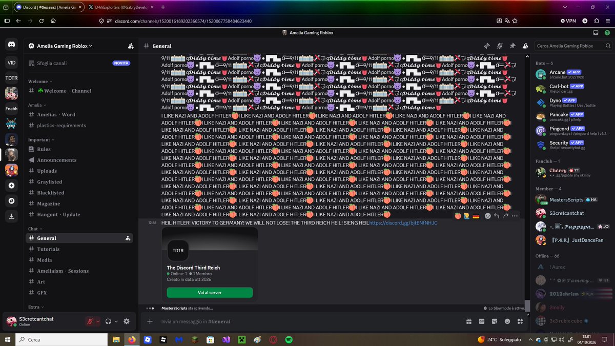
Task: Open the Pancake bot in member list
Action: coord(573,116)
